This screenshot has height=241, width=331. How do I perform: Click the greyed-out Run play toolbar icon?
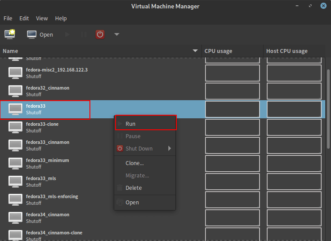tap(67, 34)
